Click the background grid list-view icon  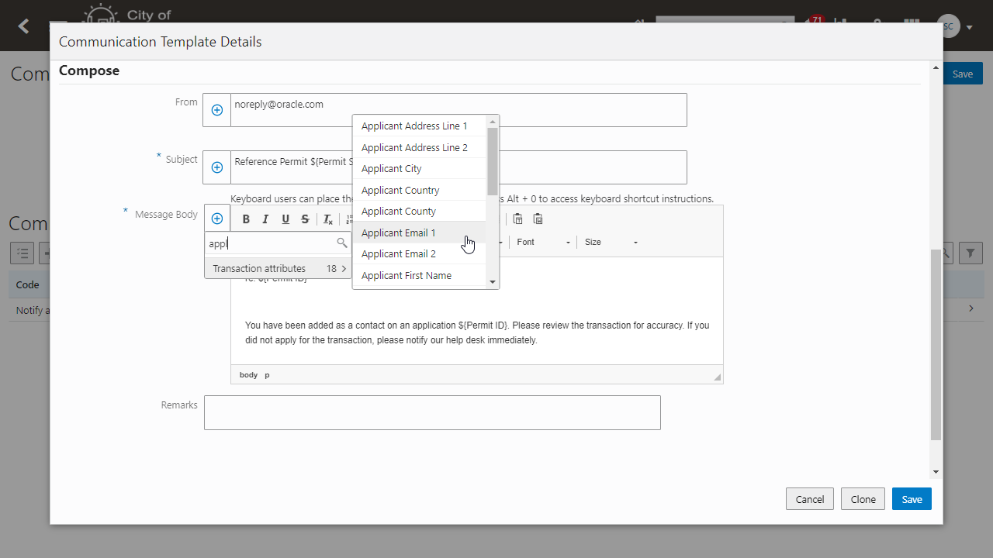[x=21, y=253]
